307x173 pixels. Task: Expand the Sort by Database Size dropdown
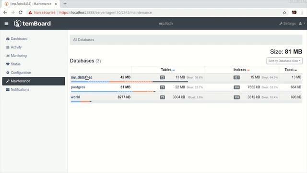click(284, 61)
